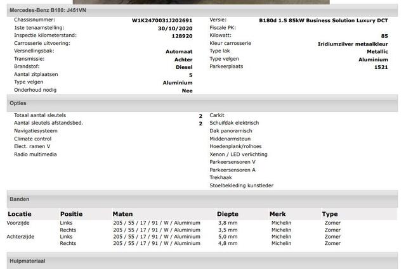
Task: Click the tyre depth 4,8 mm
Action: tap(228, 244)
